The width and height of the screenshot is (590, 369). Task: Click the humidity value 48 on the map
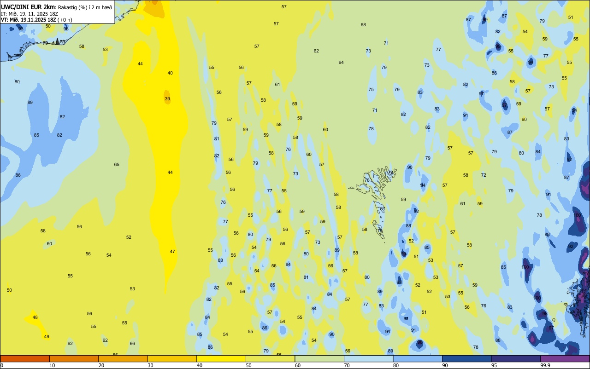tap(35, 317)
